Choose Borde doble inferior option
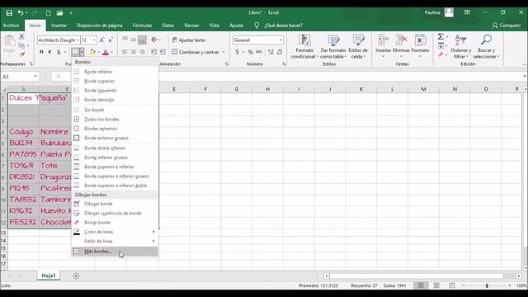The width and height of the screenshot is (528, 297). pos(115,148)
